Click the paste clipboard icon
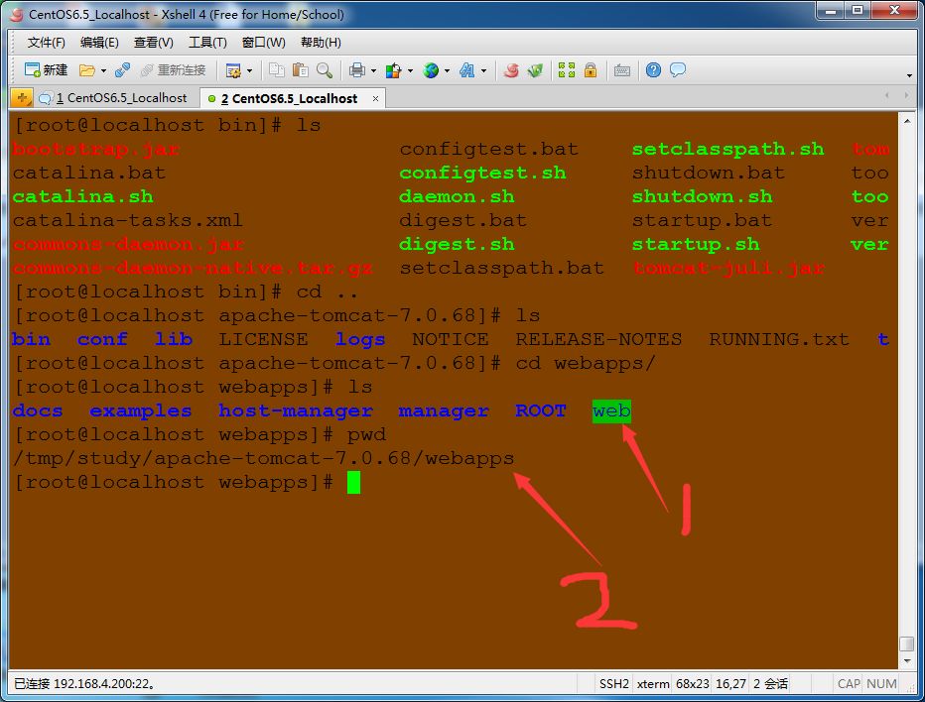 [x=301, y=70]
